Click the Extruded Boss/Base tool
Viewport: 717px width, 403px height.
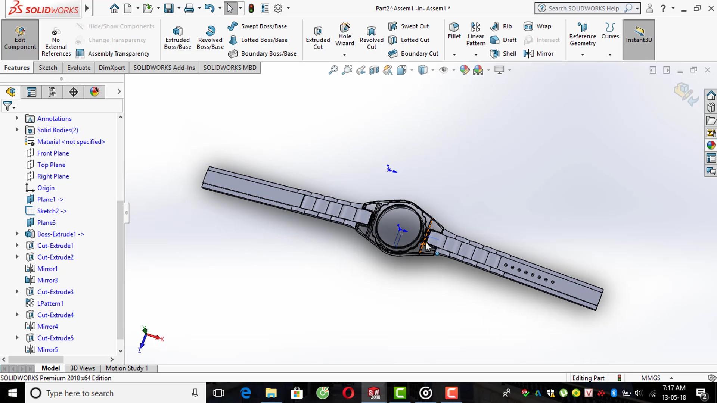[x=177, y=38]
